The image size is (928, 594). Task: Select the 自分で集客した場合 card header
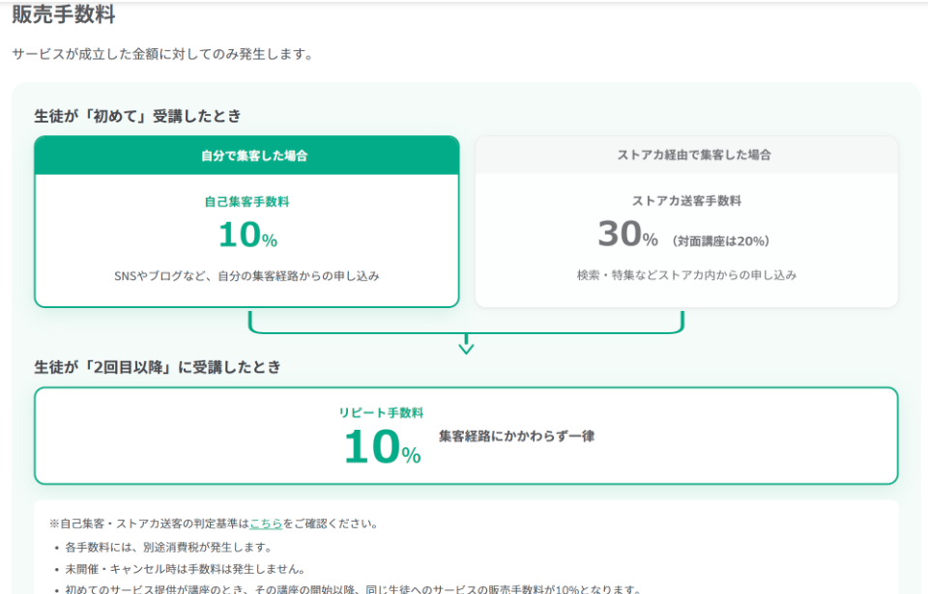(x=246, y=156)
